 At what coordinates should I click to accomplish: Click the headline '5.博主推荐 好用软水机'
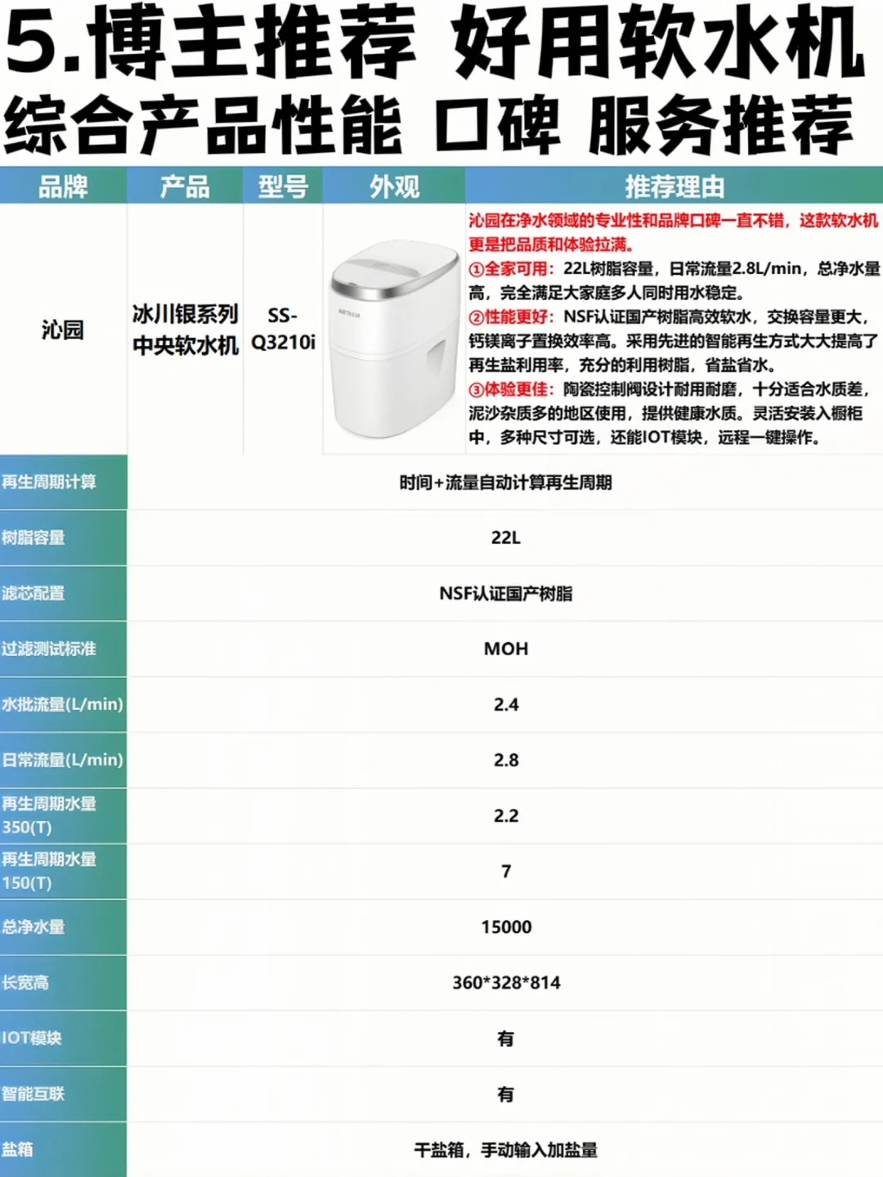pos(434,43)
